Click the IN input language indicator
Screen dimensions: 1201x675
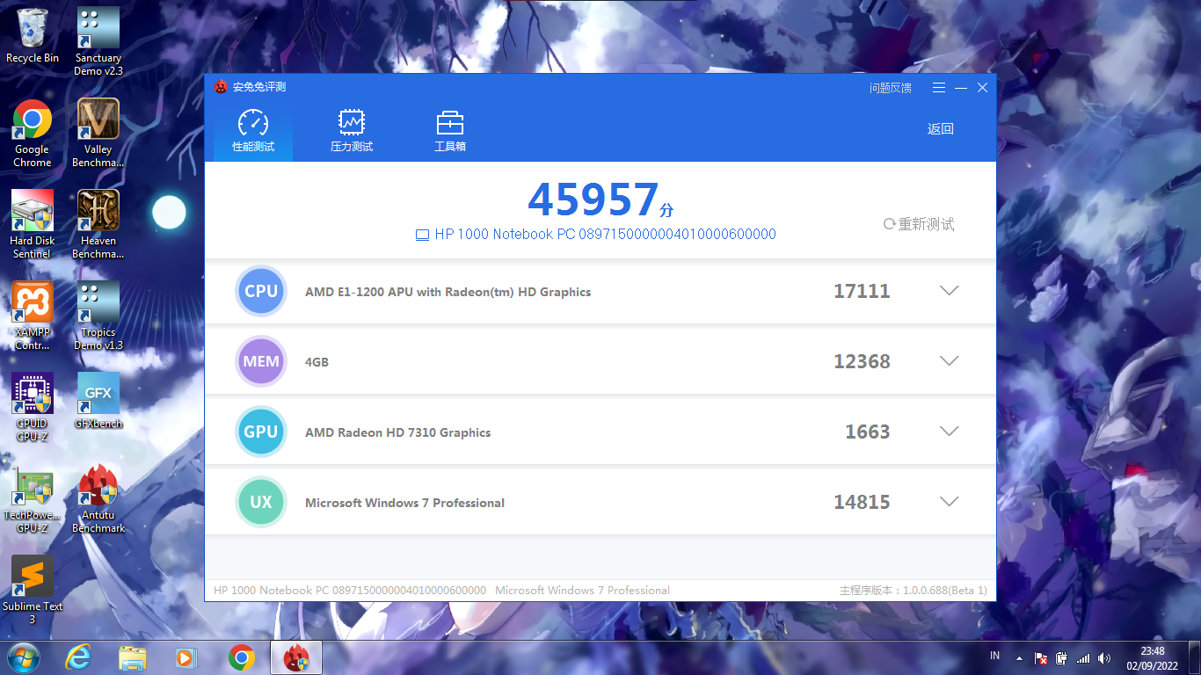pos(995,656)
